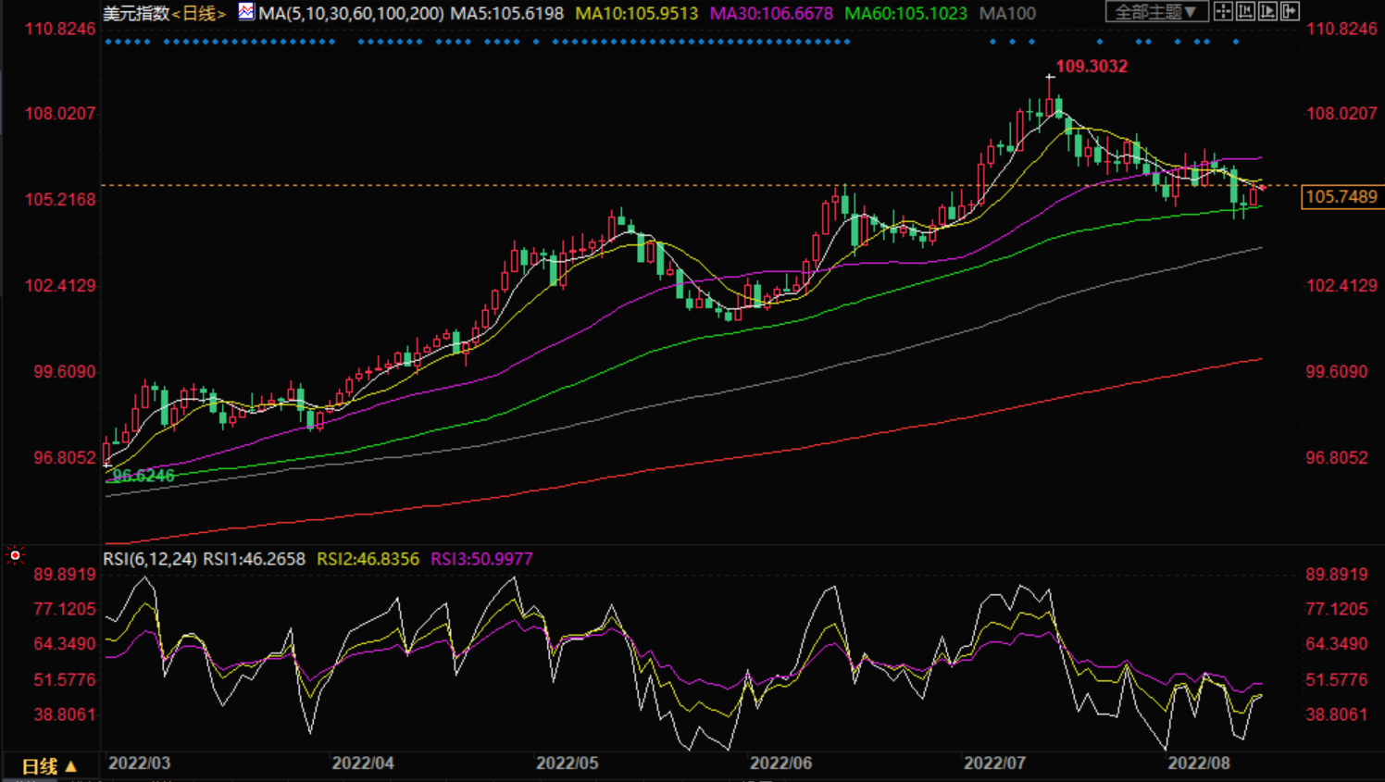Click the 美元指数 chart title
The image size is (1385, 782).
pos(136,14)
